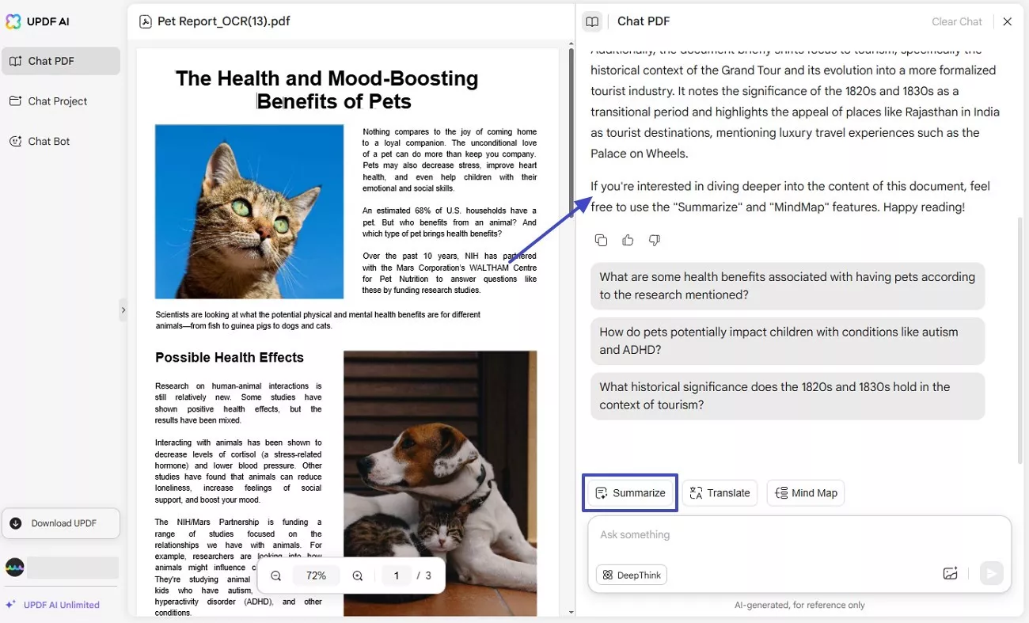1029x623 pixels.
Task: Toggle the DeepThink mode
Action: 632,575
